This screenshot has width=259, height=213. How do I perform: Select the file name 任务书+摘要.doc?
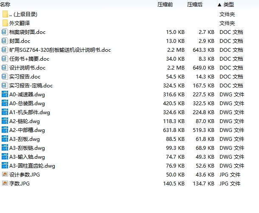pyautogui.click(x=29, y=59)
